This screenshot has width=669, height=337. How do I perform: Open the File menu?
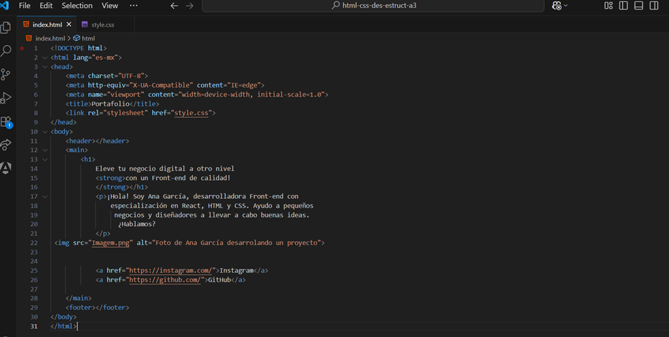click(x=24, y=5)
